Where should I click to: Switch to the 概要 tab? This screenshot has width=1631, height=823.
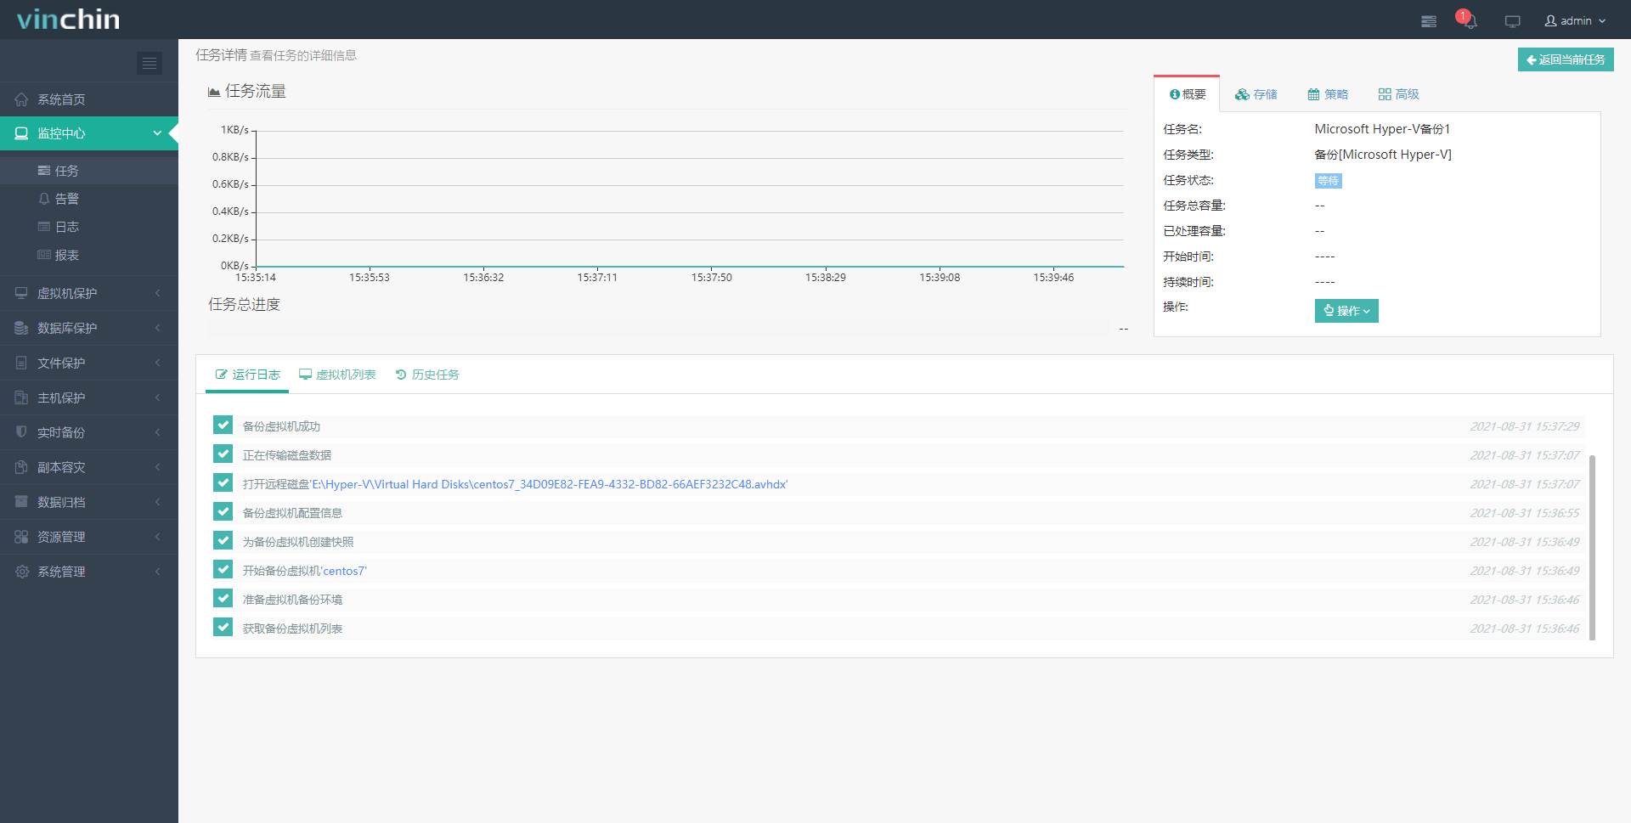[1187, 94]
